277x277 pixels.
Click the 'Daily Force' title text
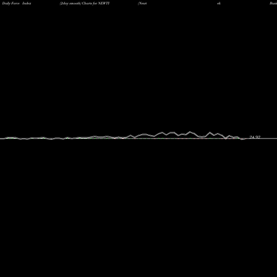11,3
